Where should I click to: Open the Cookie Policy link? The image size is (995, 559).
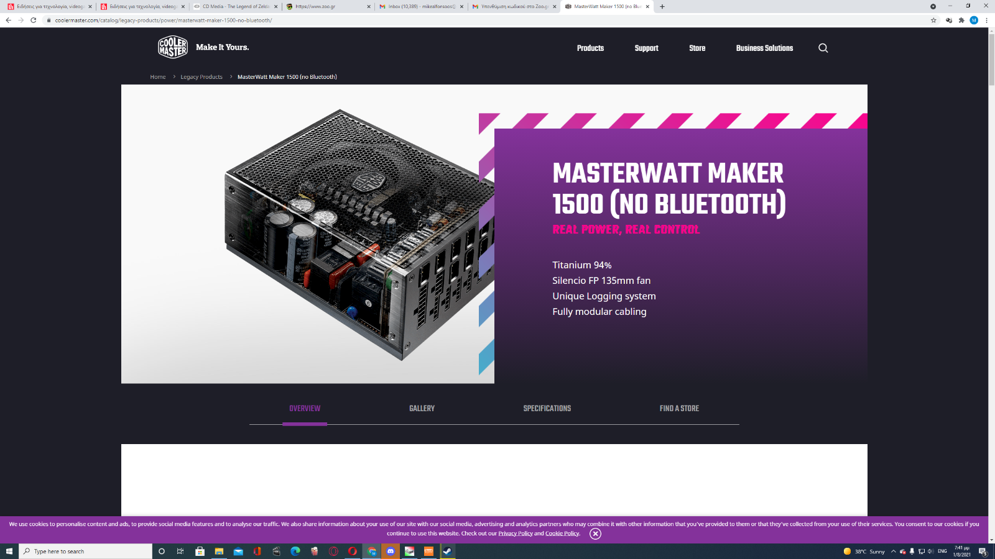coord(562,534)
